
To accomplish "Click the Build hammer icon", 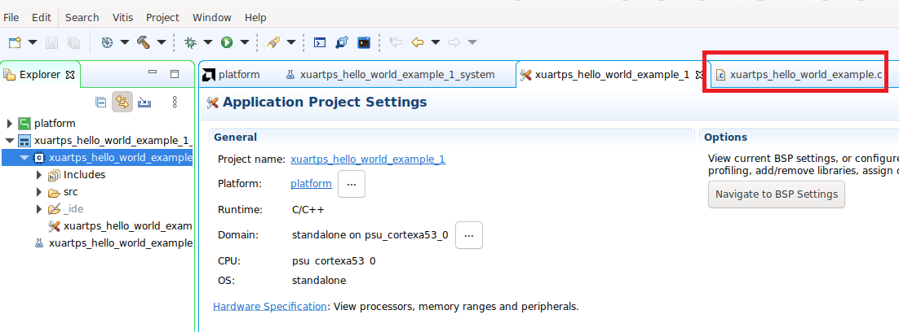I will point(144,42).
